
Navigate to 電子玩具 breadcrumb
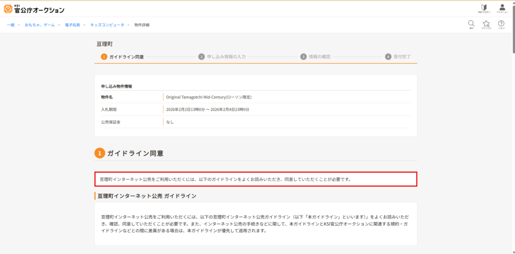[72, 25]
